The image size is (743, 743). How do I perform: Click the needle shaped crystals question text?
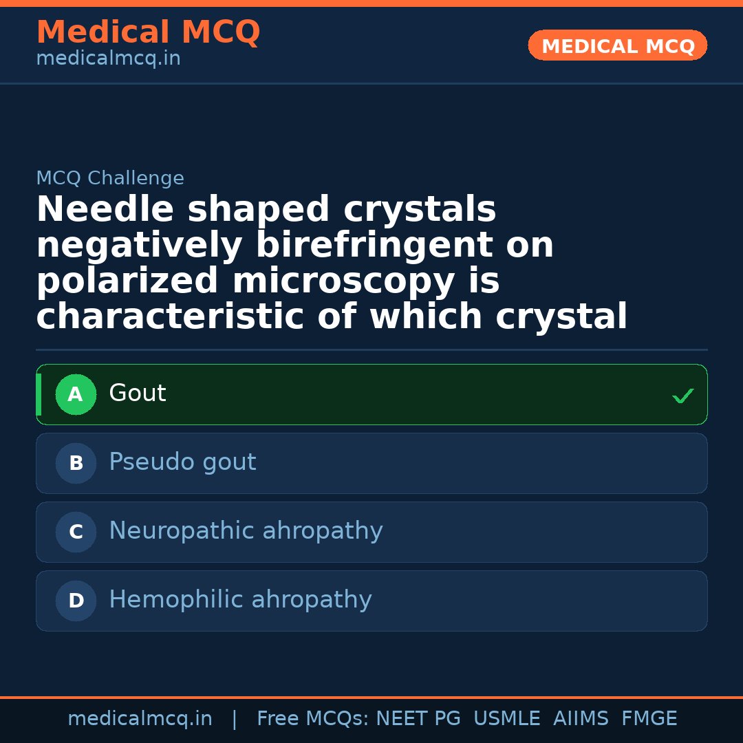coord(332,263)
